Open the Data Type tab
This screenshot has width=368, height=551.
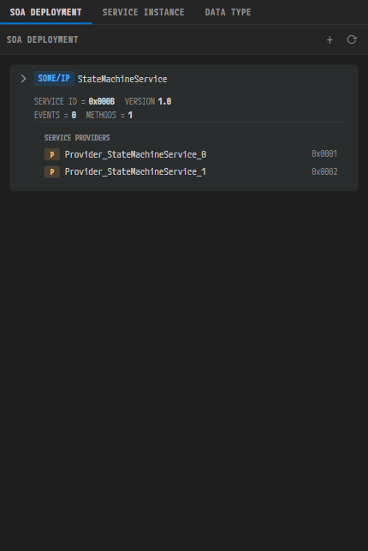pos(228,12)
